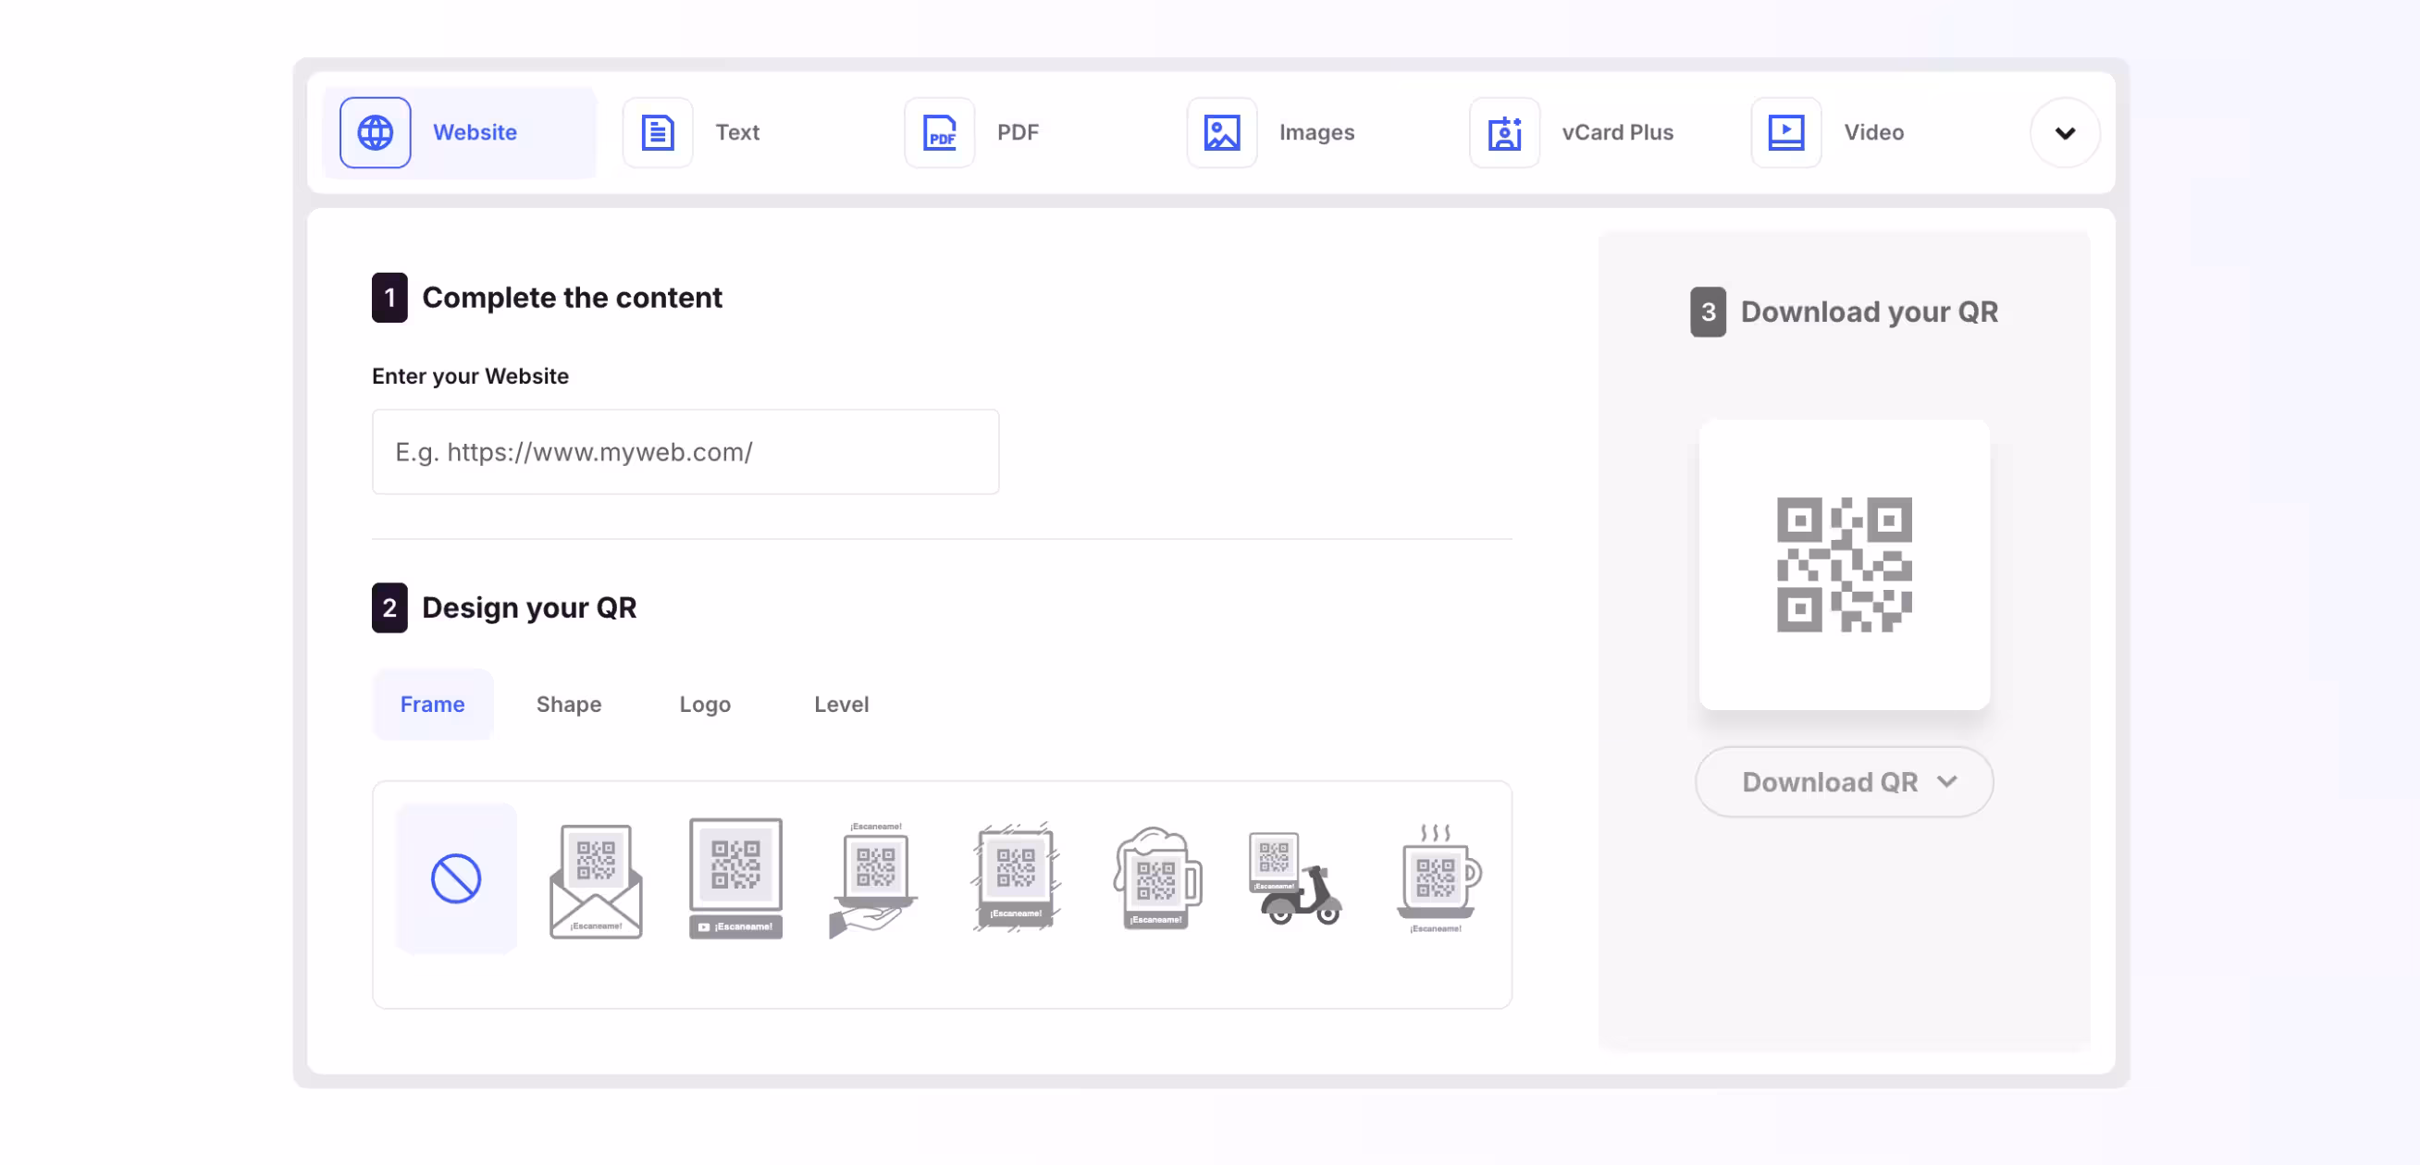Screen dimensions: 2420x1165
Task: Open the Website QR type tab
Action: [x=461, y=132]
